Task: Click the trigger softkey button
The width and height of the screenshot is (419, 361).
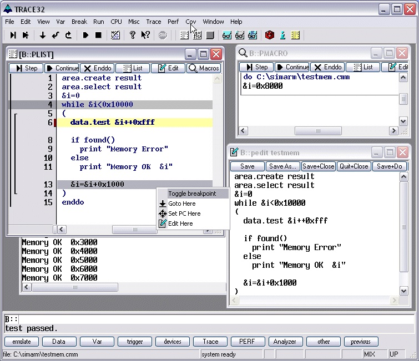Action: point(135,342)
